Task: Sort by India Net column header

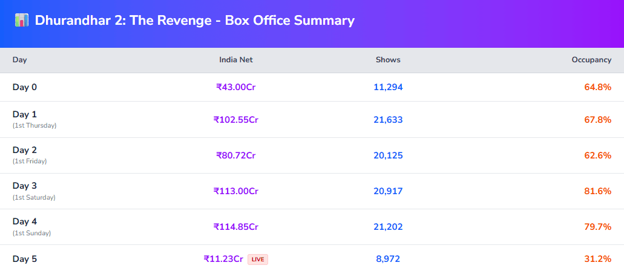Action: (236, 60)
